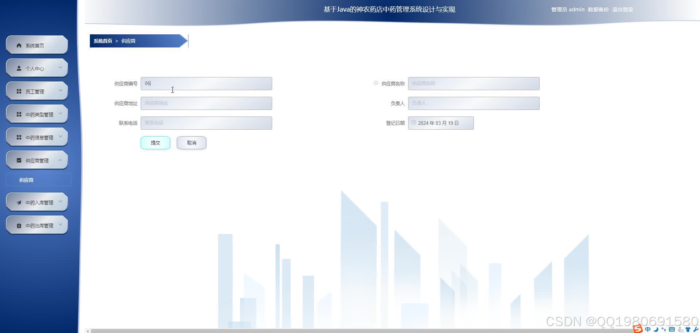
Task: Expand the 个人中心 menu chevron
Action: (x=61, y=67)
